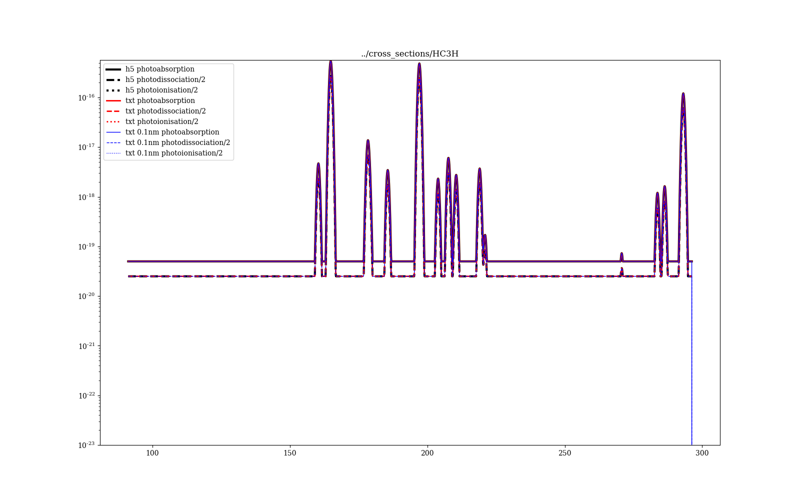Viewport: 800px width, 500px height.
Task: Click x-axis tick label 300
Action: pos(702,453)
